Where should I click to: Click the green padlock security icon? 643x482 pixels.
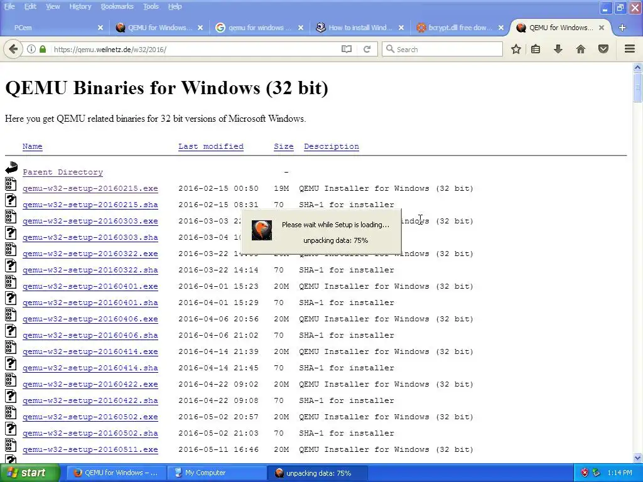(x=43, y=49)
